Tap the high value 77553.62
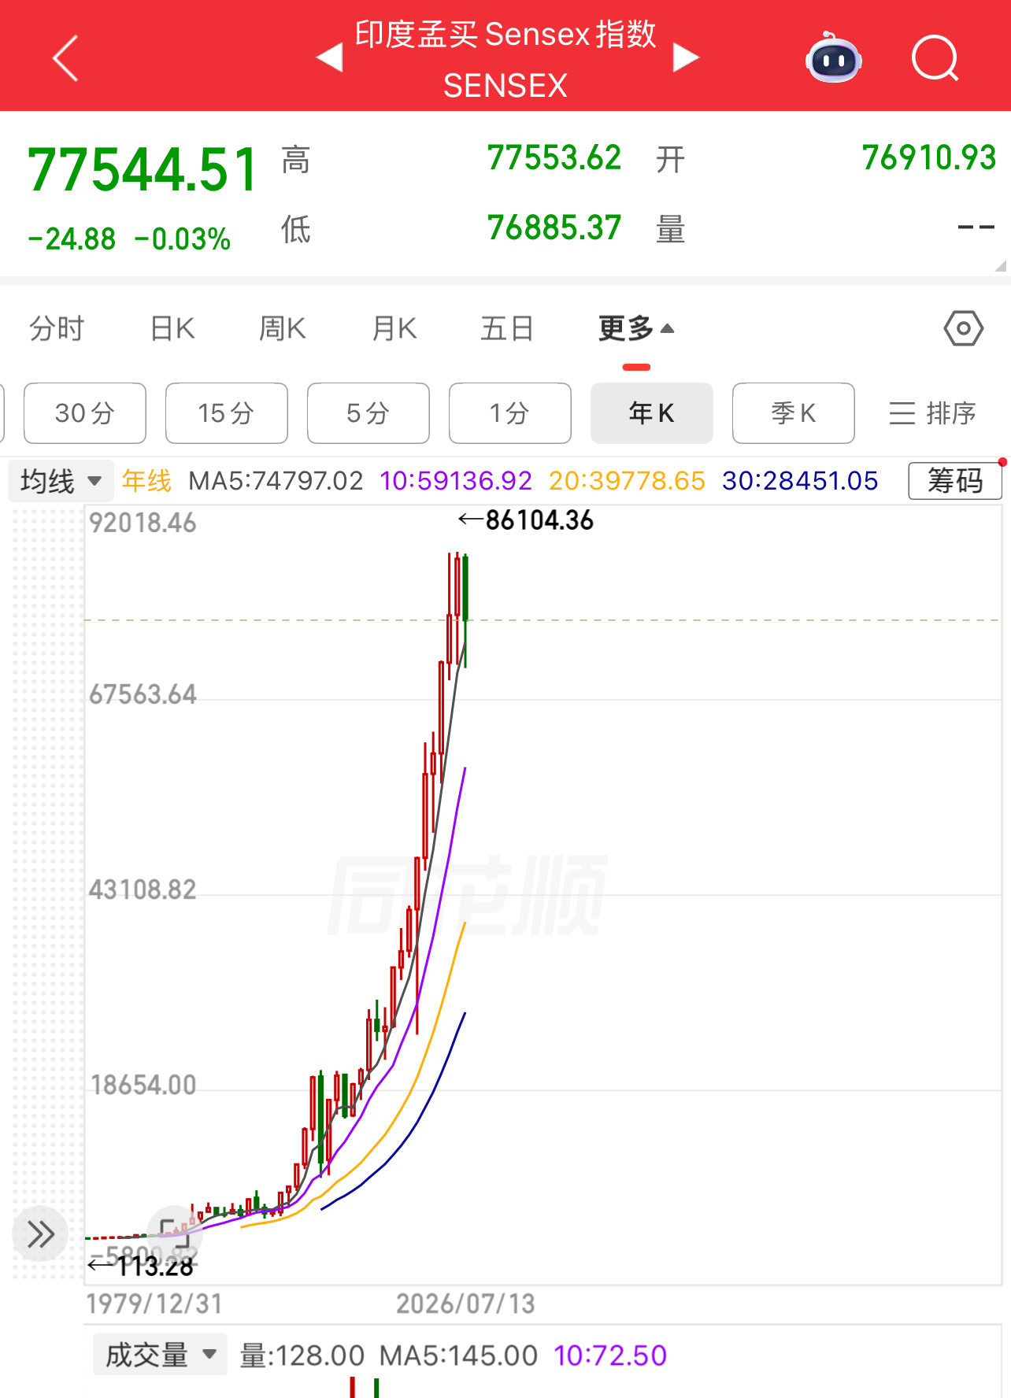The width and height of the screenshot is (1011, 1398). 554,158
